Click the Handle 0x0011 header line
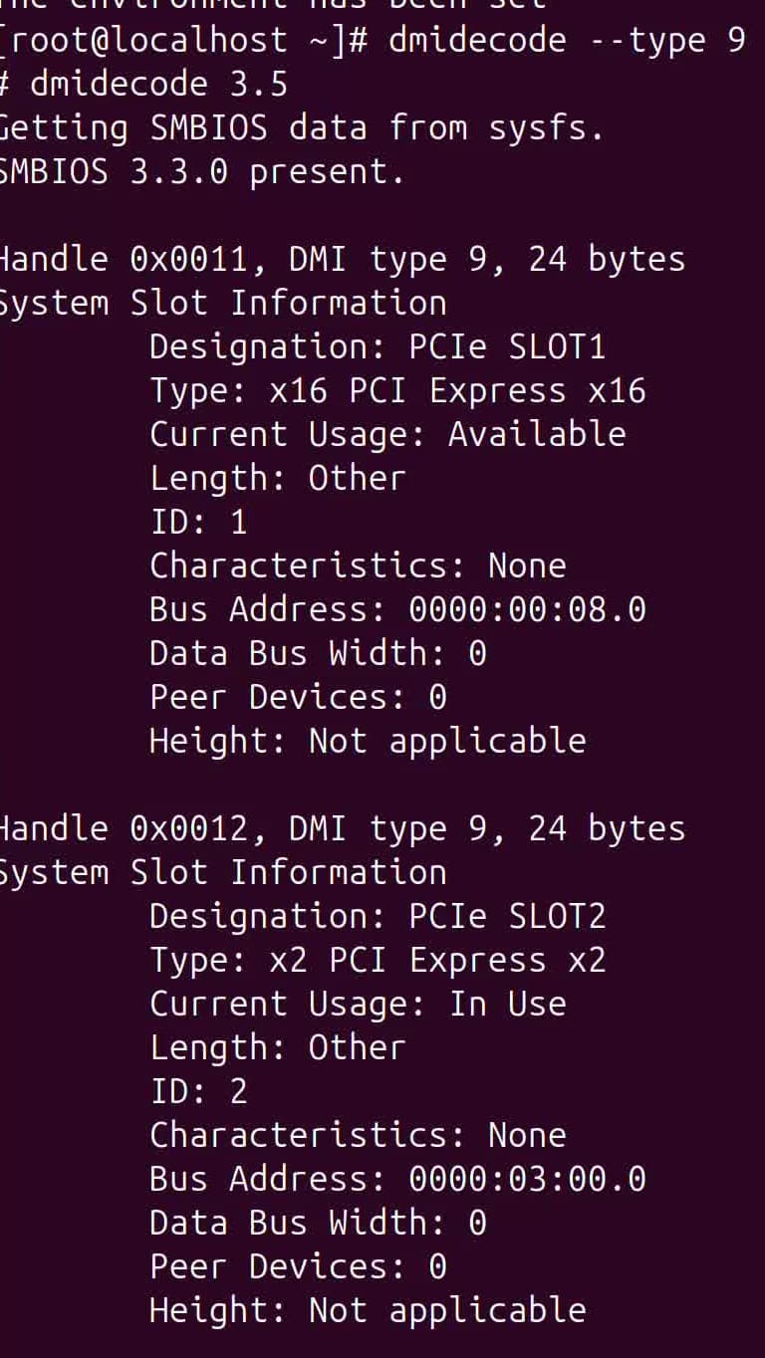This screenshot has width=765, height=1358. point(343,260)
